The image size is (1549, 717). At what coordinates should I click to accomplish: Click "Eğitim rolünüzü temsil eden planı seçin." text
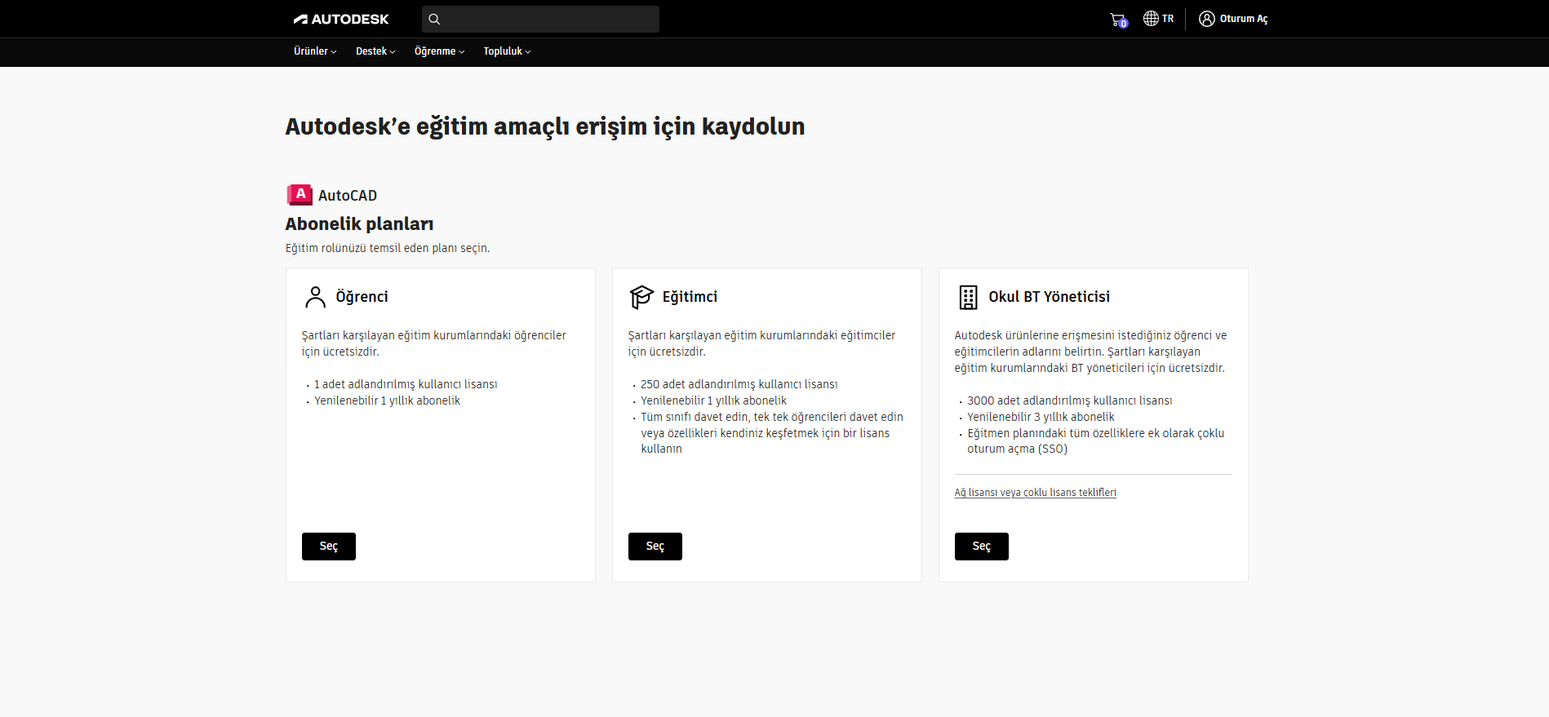click(x=388, y=248)
